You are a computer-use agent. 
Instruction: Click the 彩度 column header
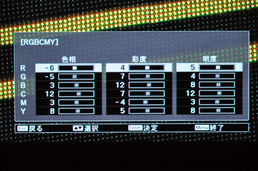tap(139, 59)
